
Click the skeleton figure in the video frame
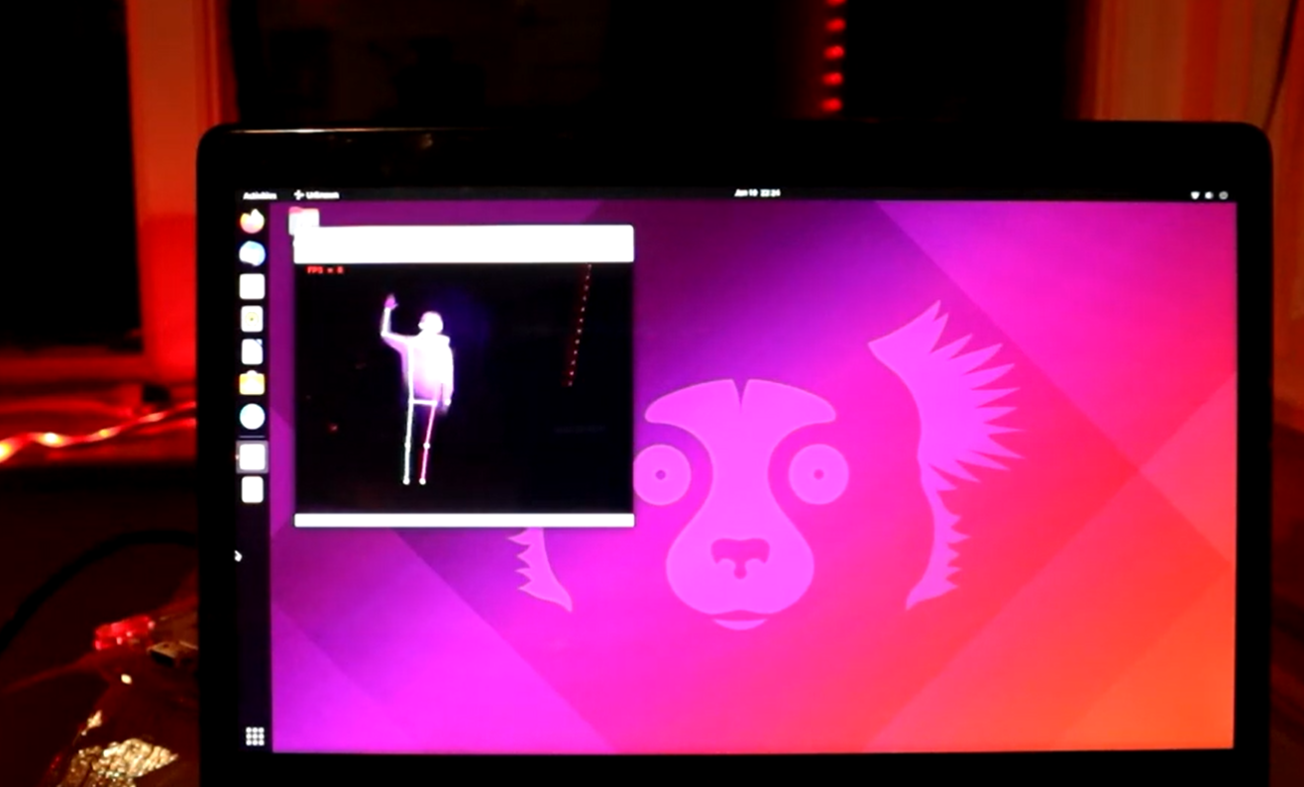[421, 390]
